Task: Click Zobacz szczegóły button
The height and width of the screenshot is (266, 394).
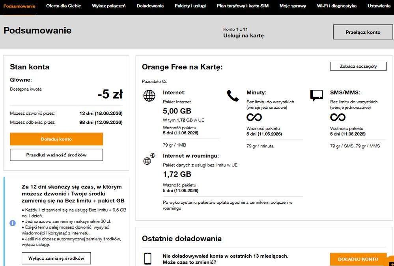Action: pyautogui.click(x=358, y=66)
